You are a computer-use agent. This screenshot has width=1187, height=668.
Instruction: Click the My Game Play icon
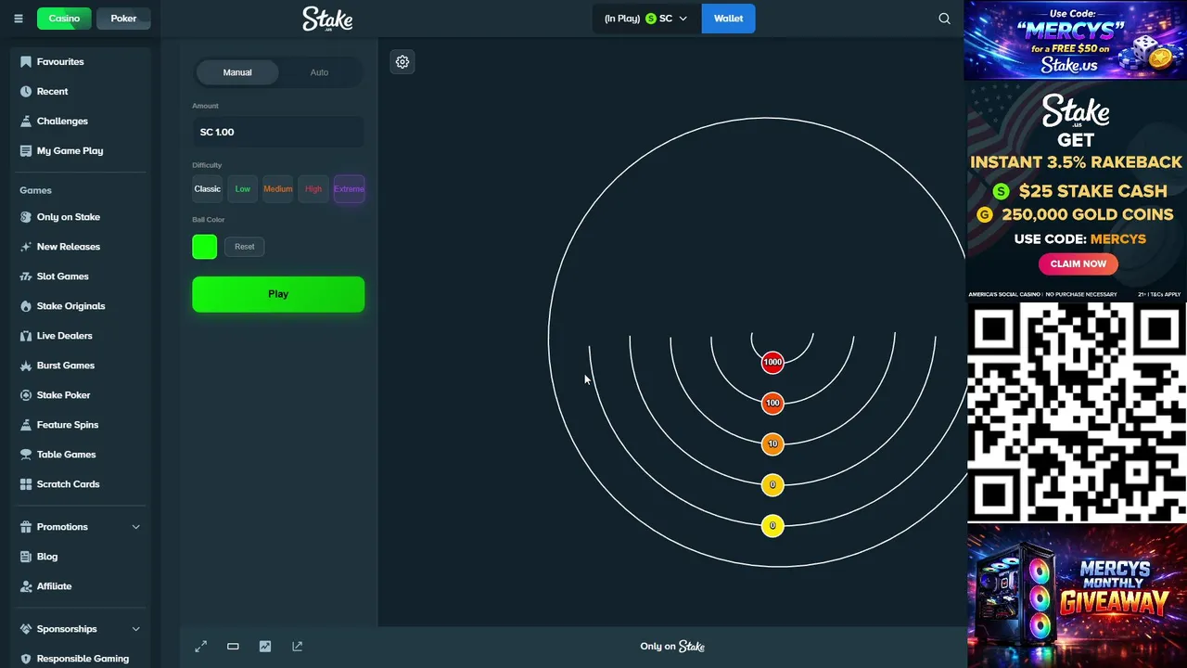pyautogui.click(x=26, y=150)
